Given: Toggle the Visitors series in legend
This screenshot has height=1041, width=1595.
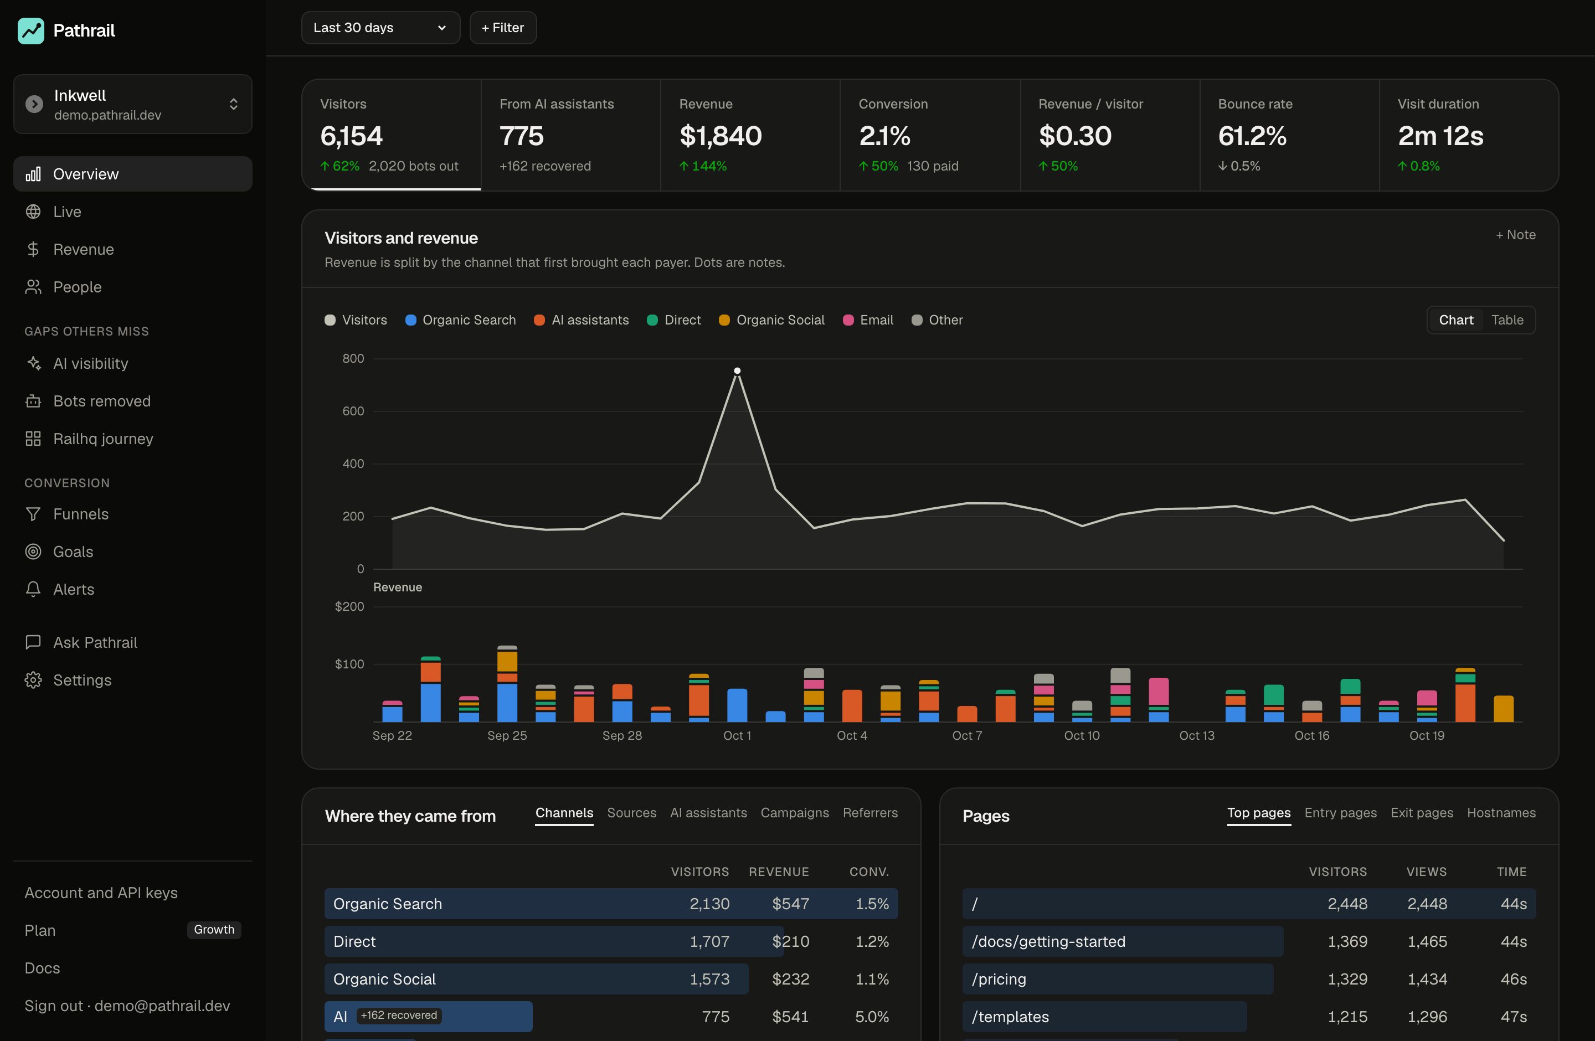Looking at the screenshot, I should click(356, 320).
